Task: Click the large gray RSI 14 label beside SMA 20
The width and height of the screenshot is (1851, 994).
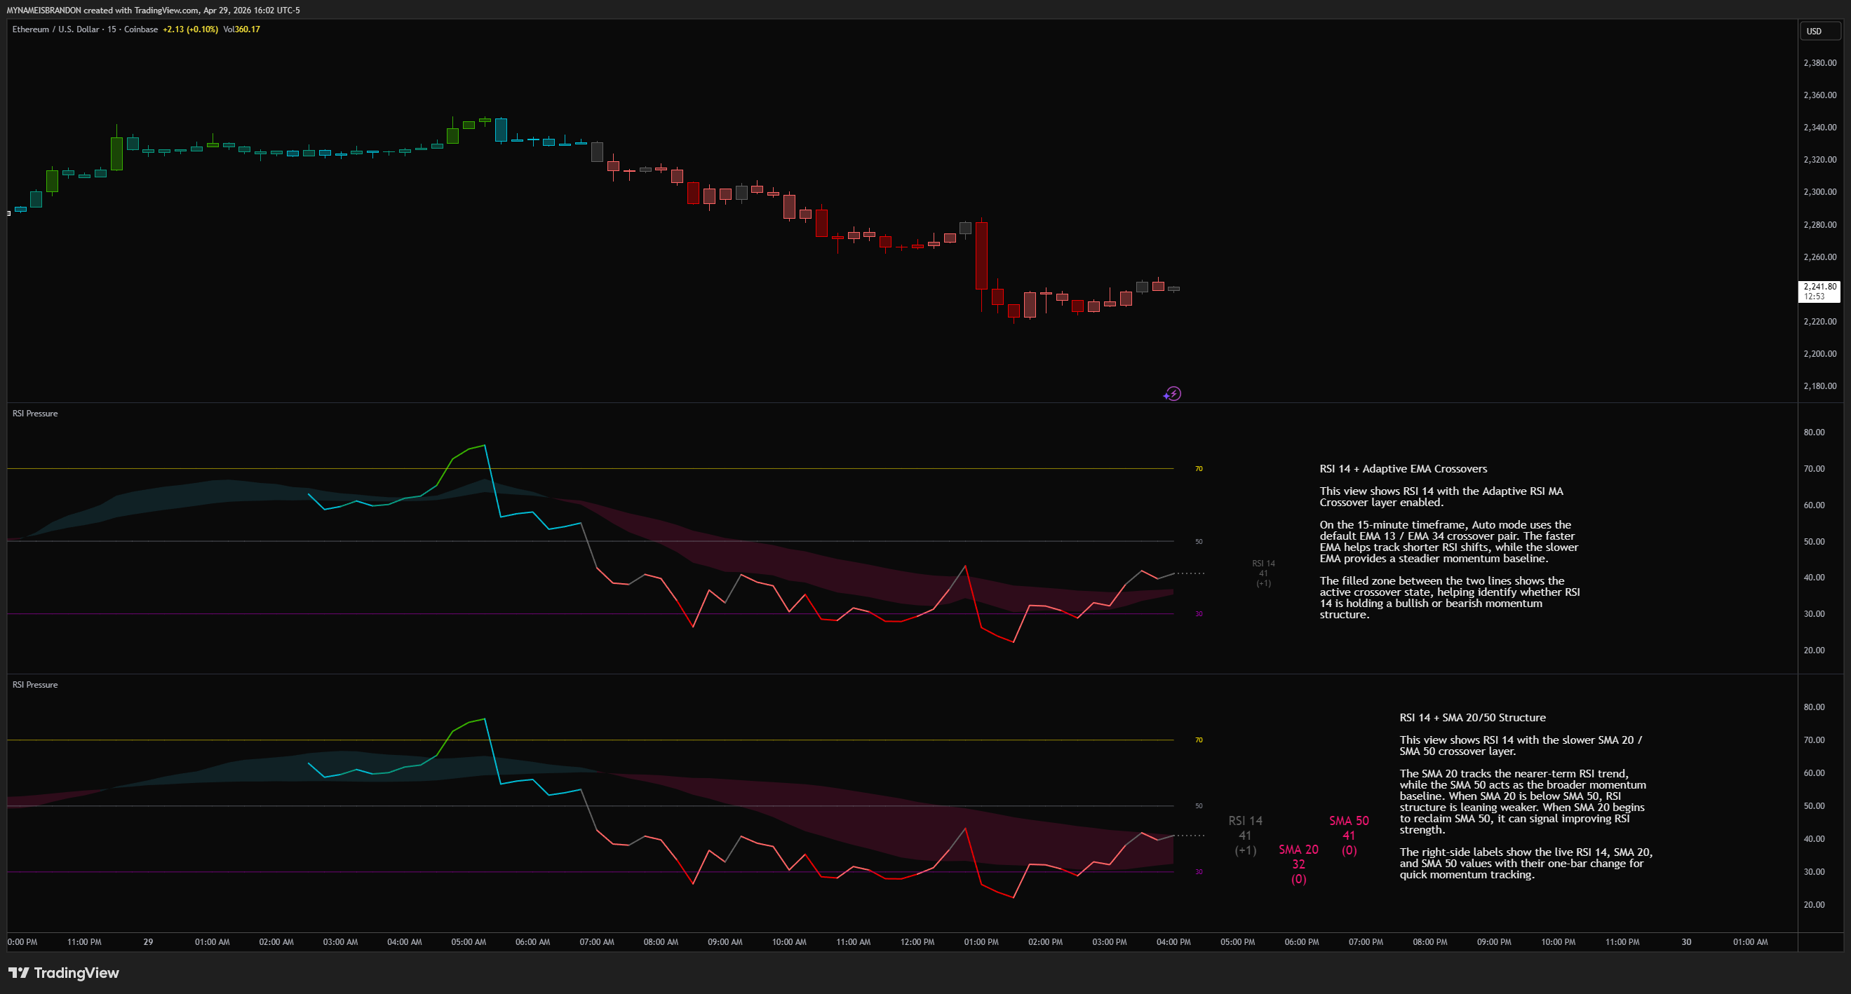Action: click(1245, 836)
